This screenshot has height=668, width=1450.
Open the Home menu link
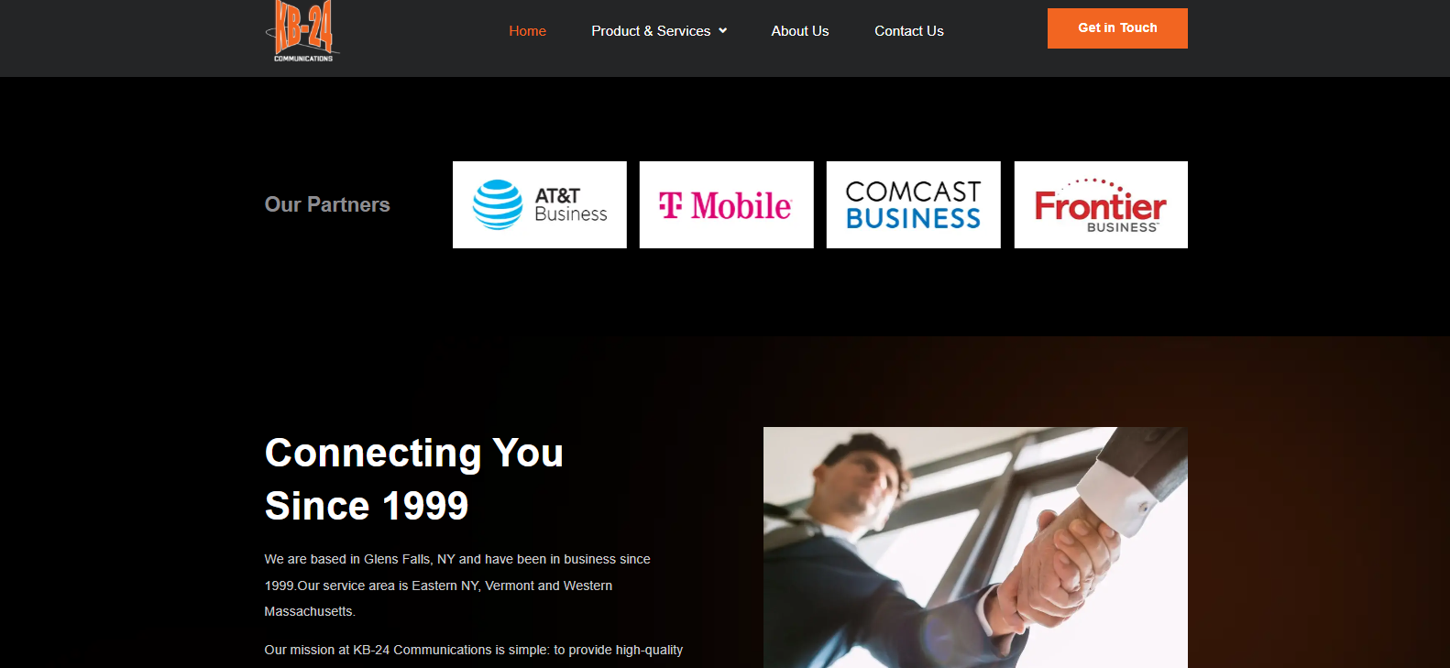tap(527, 31)
